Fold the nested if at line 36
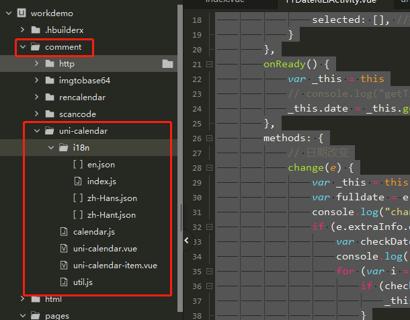Screen dimensions: 410x320 210,286
